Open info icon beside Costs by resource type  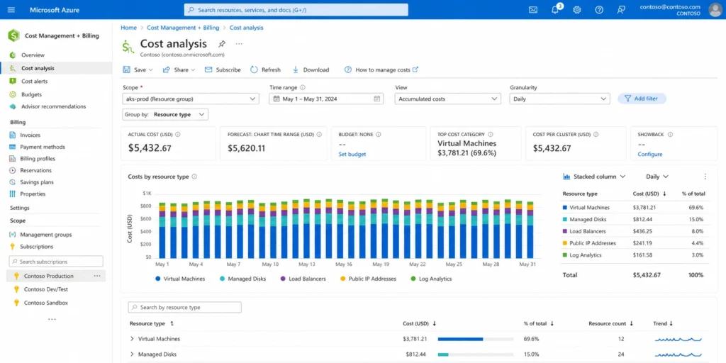point(194,177)
